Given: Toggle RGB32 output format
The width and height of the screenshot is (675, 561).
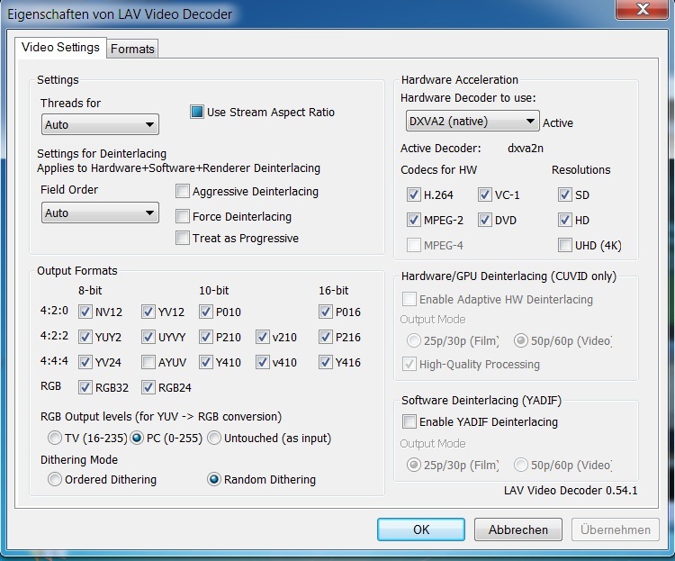Looking at the screenshot, I should point(85,387).
